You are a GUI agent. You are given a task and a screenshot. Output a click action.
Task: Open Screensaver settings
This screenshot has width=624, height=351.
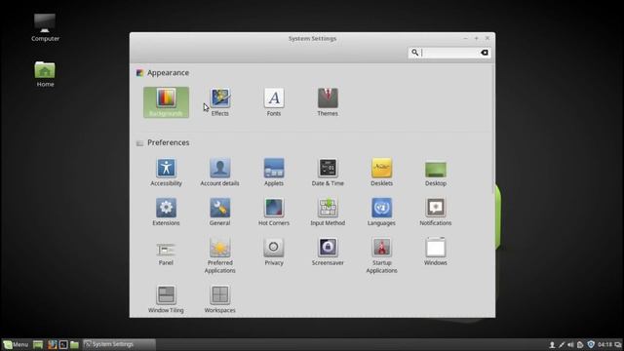328,252
